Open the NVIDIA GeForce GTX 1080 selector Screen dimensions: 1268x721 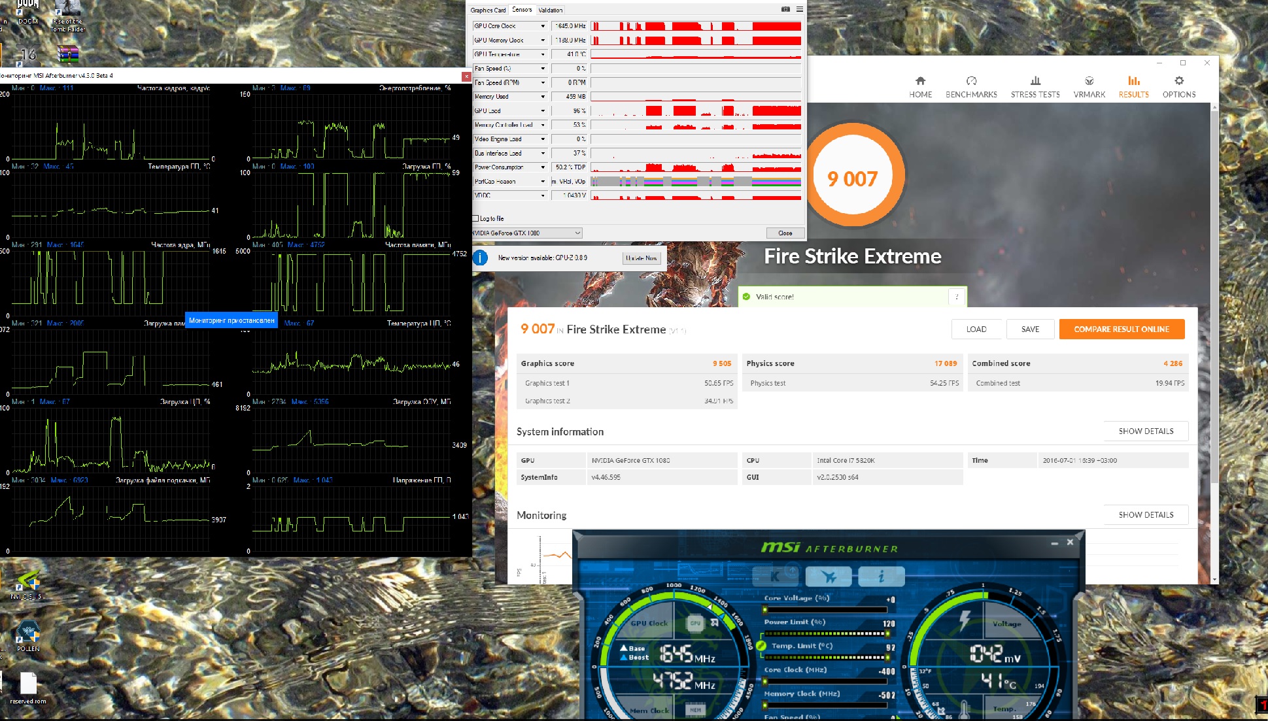click(x=526, y=233)
